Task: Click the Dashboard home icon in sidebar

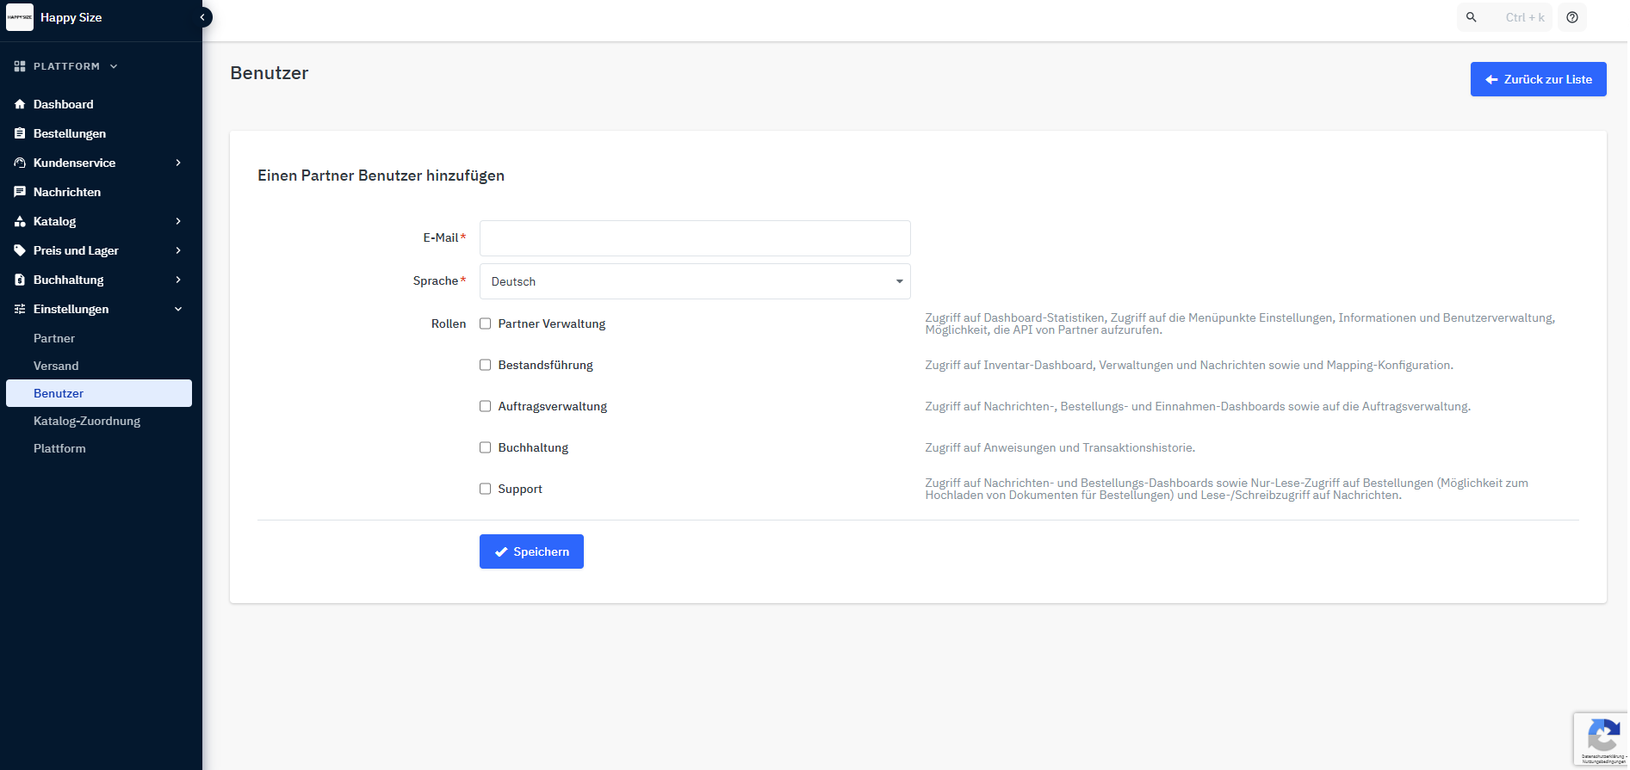Action: pos(20,104)
